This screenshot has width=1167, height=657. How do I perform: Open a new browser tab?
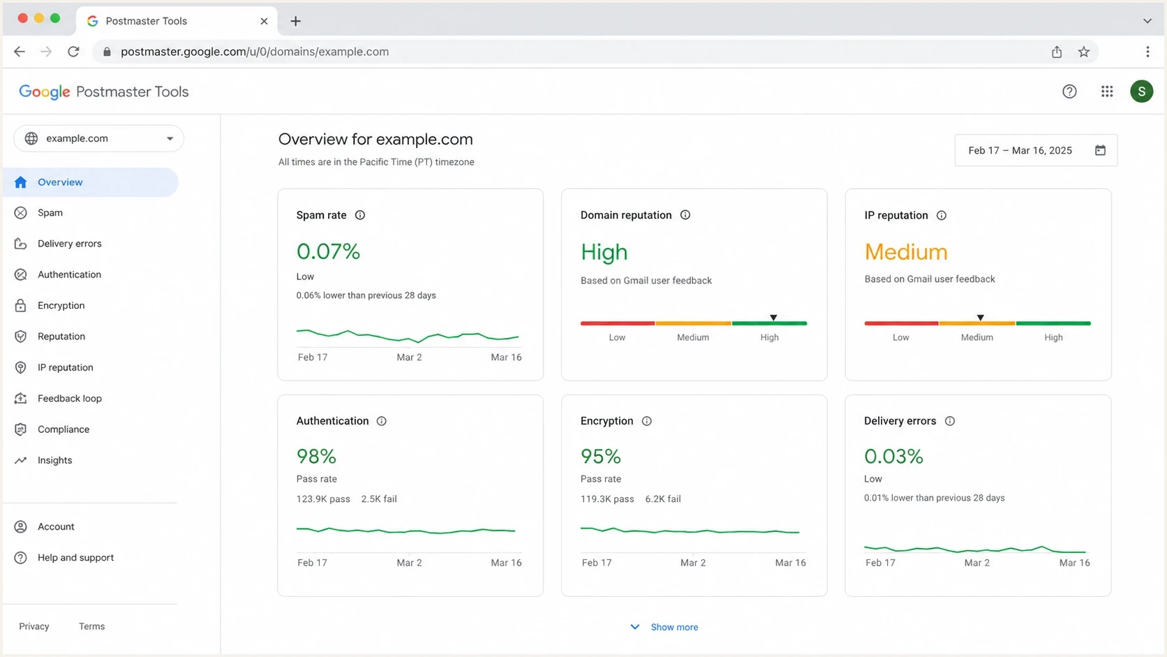(295, 21)
